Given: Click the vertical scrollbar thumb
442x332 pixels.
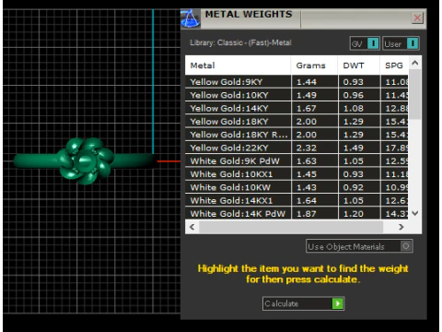Looking at the screenshot, I should tap(415, 94).
